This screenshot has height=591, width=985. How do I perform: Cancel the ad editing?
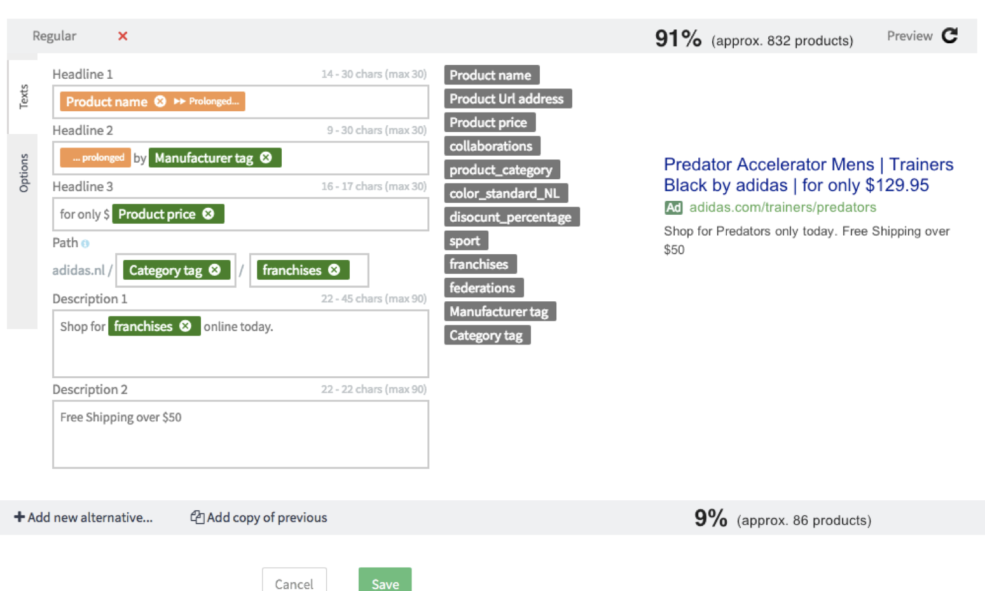coord(294,581)
